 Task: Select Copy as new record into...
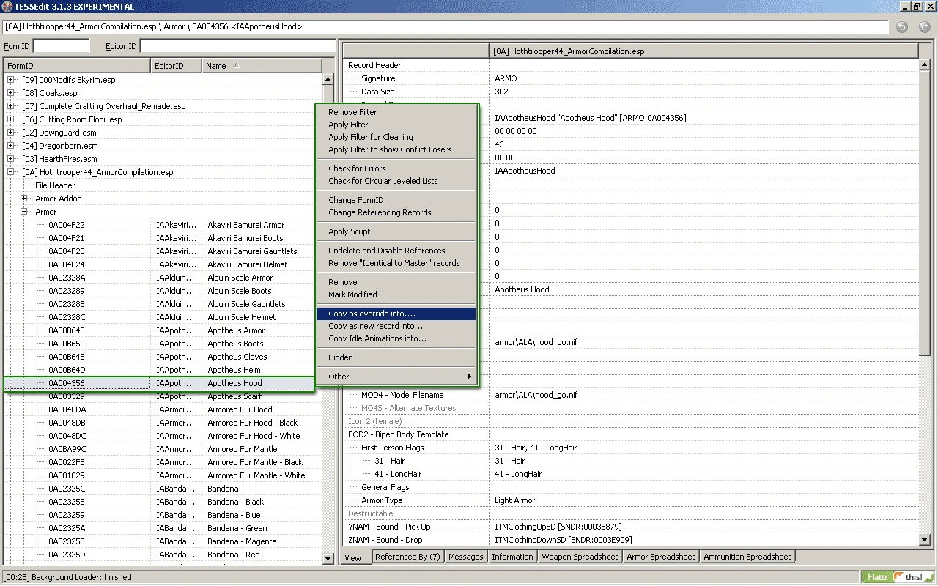[396, 326]
